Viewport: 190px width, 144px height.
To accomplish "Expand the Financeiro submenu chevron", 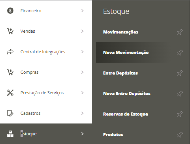I will [x=82, y=11].
